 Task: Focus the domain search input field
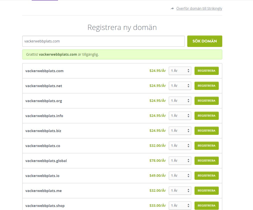point(103,41)
